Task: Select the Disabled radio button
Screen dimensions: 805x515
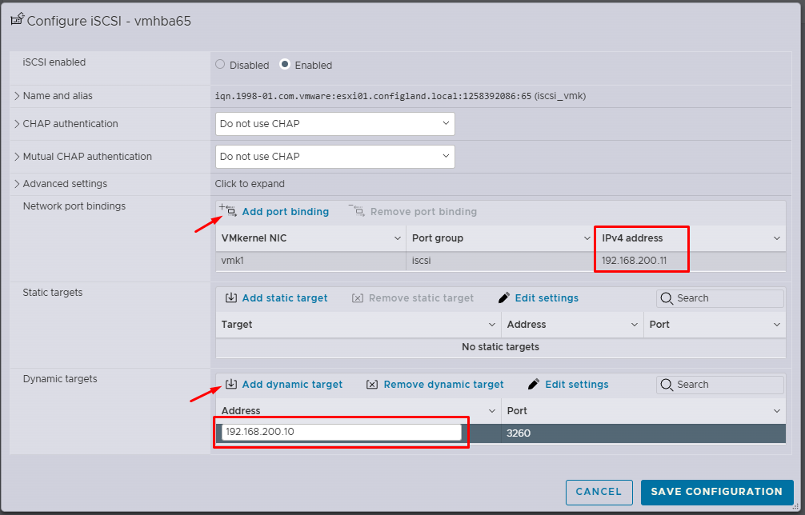Action: (x=221, y=65)
